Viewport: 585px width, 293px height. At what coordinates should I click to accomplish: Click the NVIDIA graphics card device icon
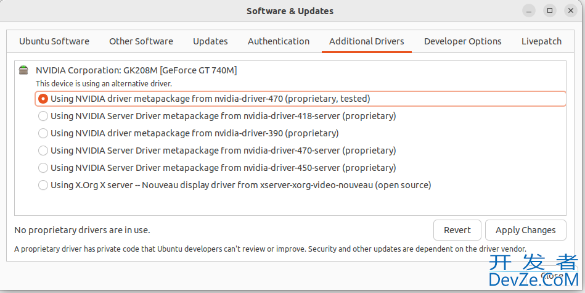(x=23, y=70)
